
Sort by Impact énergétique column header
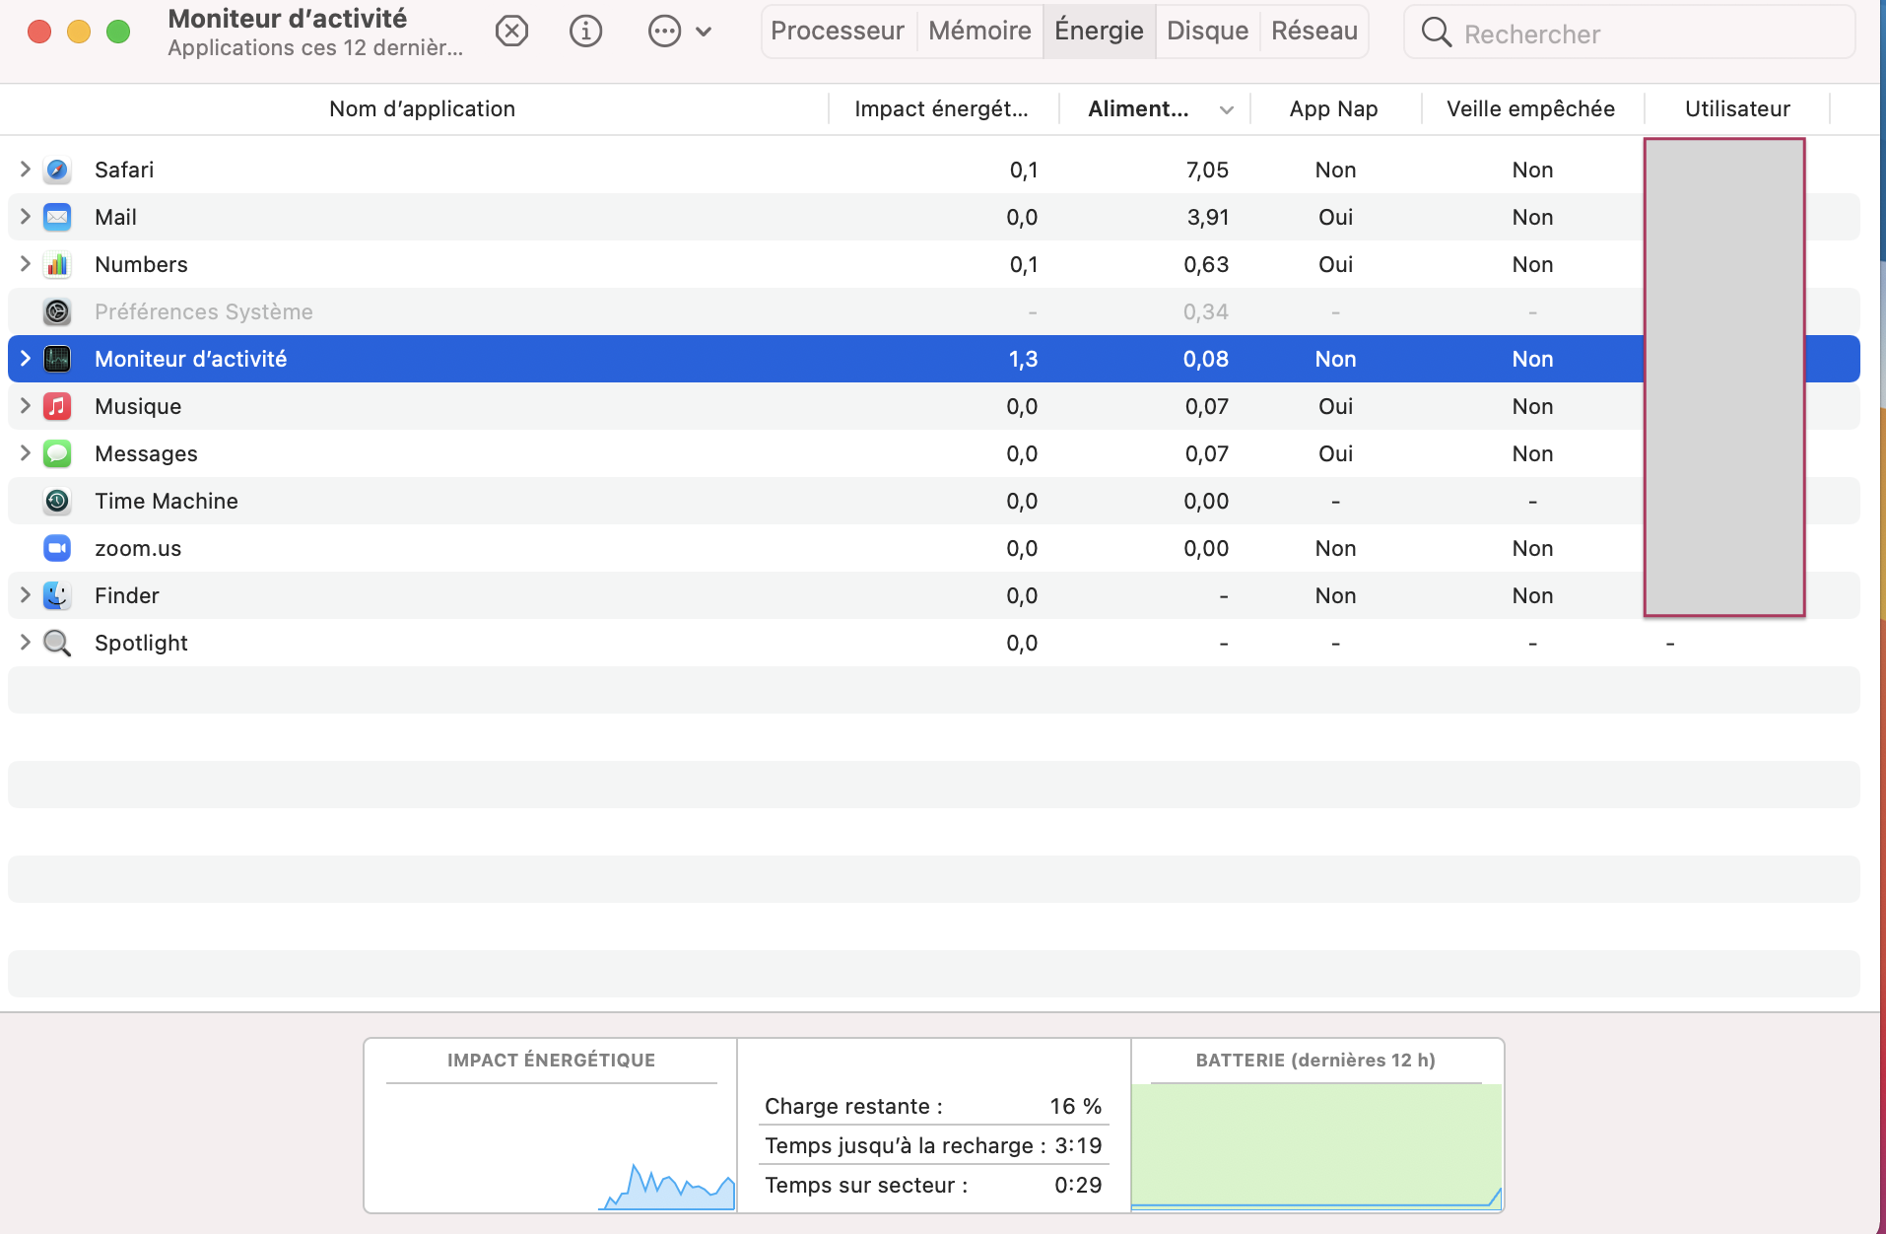tap(941, 109)
